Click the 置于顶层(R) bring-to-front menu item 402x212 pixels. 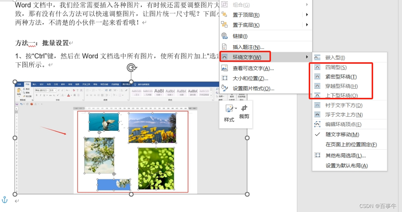(x=266, y=15)
